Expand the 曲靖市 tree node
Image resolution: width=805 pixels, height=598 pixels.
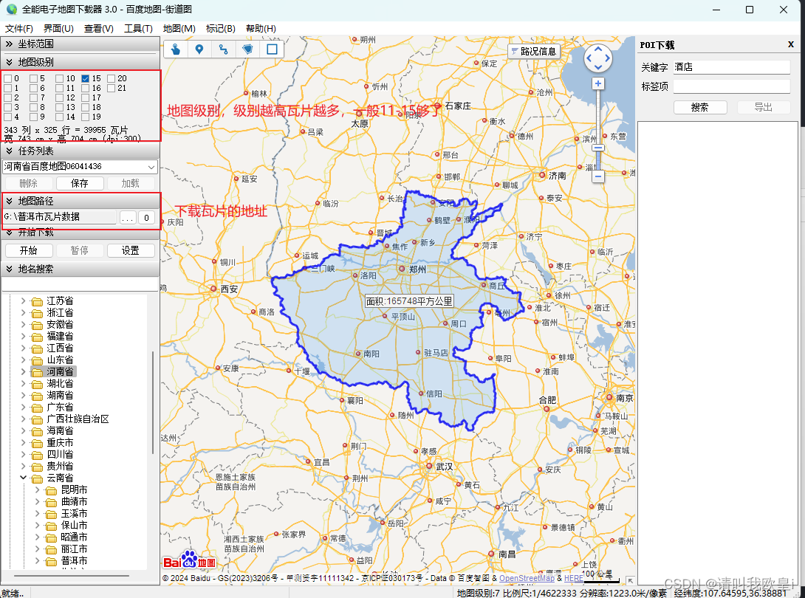pos(37,501)
